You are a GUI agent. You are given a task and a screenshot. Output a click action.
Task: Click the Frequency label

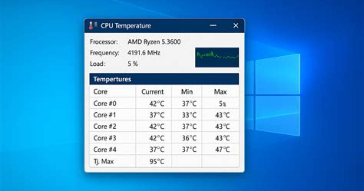[105, 53]
